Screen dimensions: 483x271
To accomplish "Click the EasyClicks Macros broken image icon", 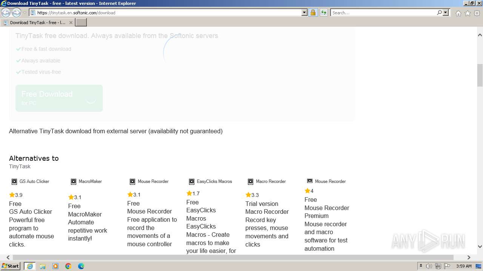I will click(x=192, y=181).
